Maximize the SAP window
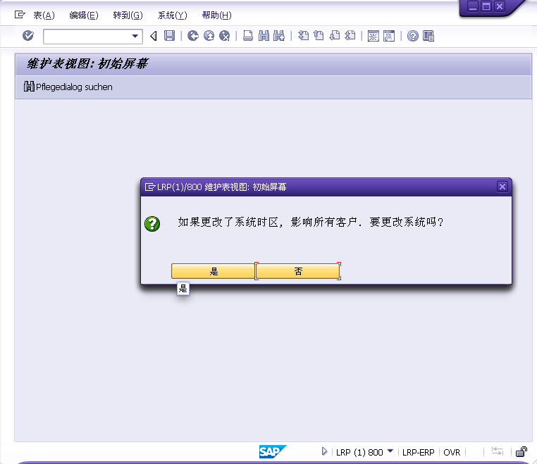This screenshot has height=464, width=537. (486, 6)
